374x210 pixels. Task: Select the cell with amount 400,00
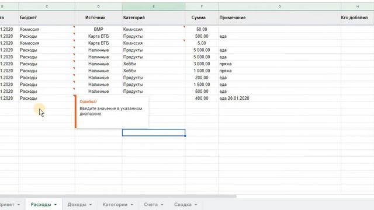(x=202, y=99)
